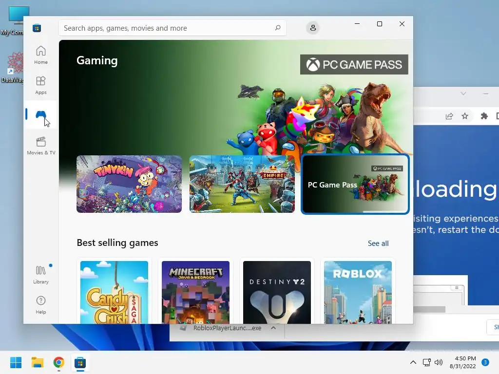Open network status tray icon
The height and width of the screenshot is (374, 499).
coord(427,362)
